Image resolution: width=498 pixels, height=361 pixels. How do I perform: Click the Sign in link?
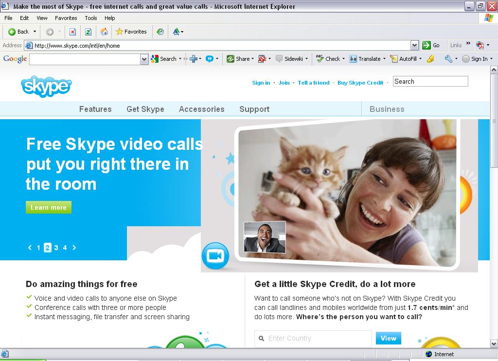(x=261, y=83)
